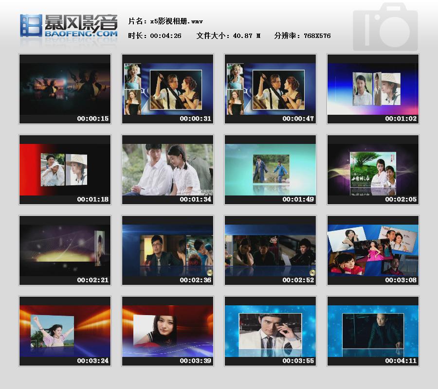Click the teal frame at 00:01:49

pyautogui.click(x=270, y=169)
